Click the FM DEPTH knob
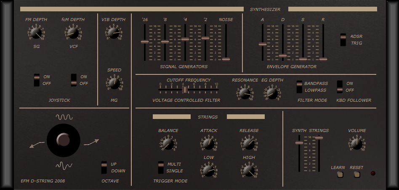The width and height of the screenshot is (399, 190). tap(36, 33)
